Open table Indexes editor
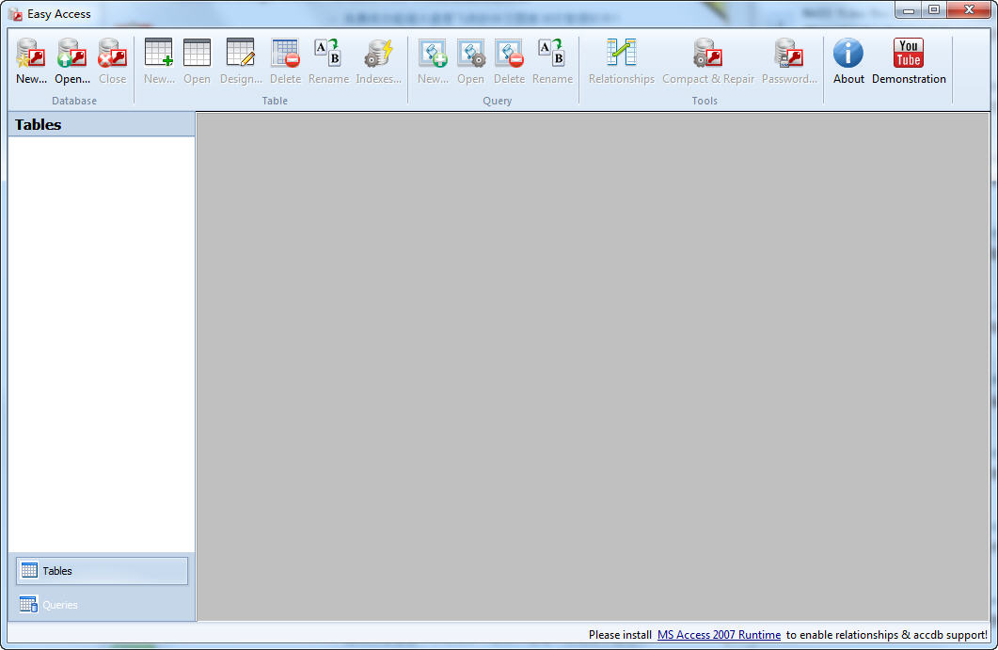Image resolution: width=998 pixels, height=650 pixels. pos(378,61)
